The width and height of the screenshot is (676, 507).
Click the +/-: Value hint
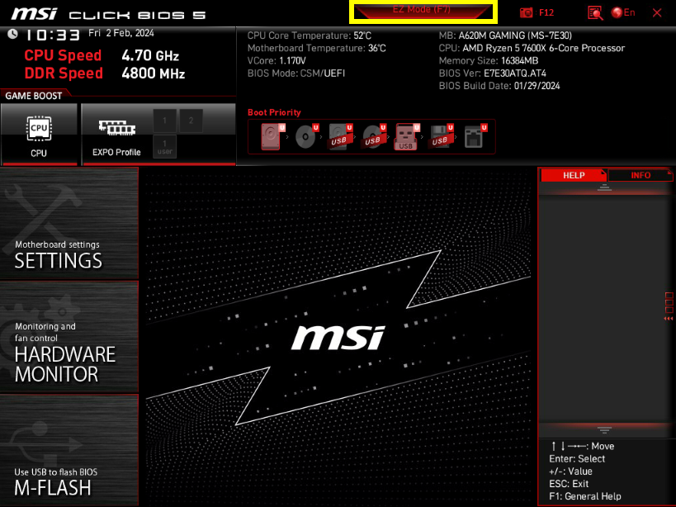571,471
